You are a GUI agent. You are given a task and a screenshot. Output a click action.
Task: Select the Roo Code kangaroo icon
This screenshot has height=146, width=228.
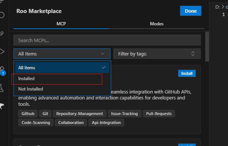(x=2, y=106)
